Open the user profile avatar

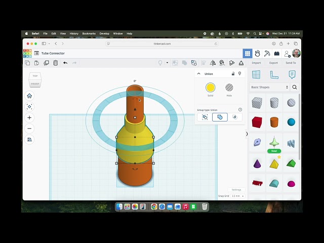[x=296, y=54]
